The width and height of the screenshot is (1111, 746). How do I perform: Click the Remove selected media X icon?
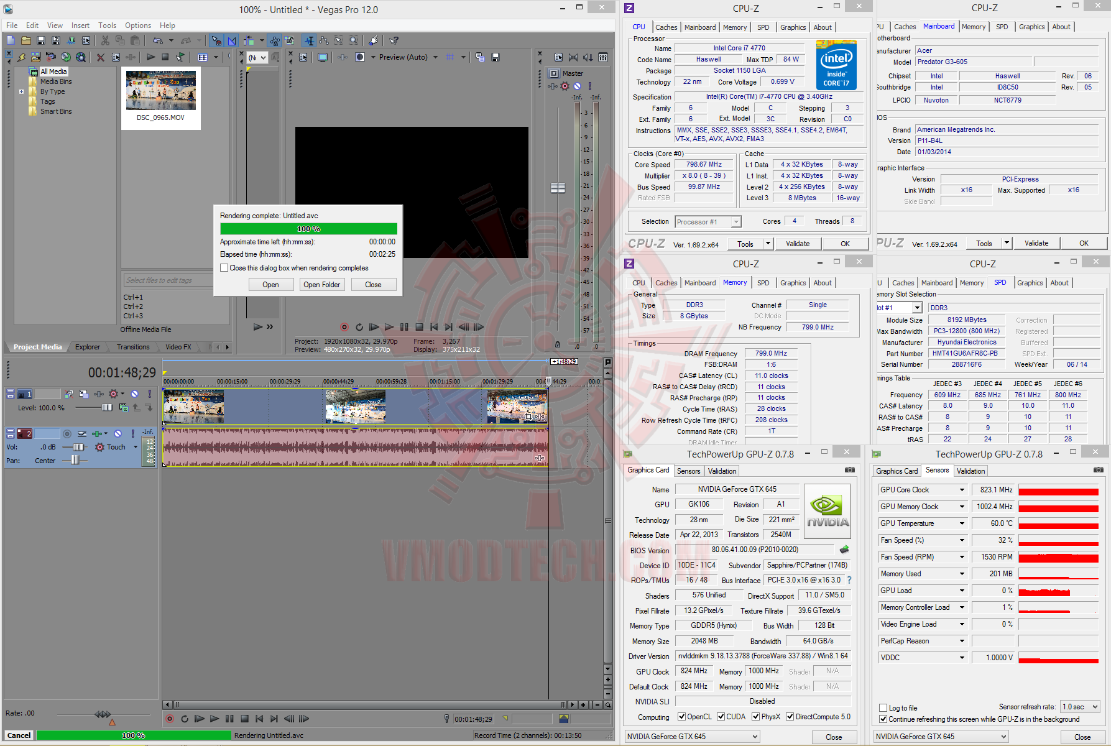100,57
